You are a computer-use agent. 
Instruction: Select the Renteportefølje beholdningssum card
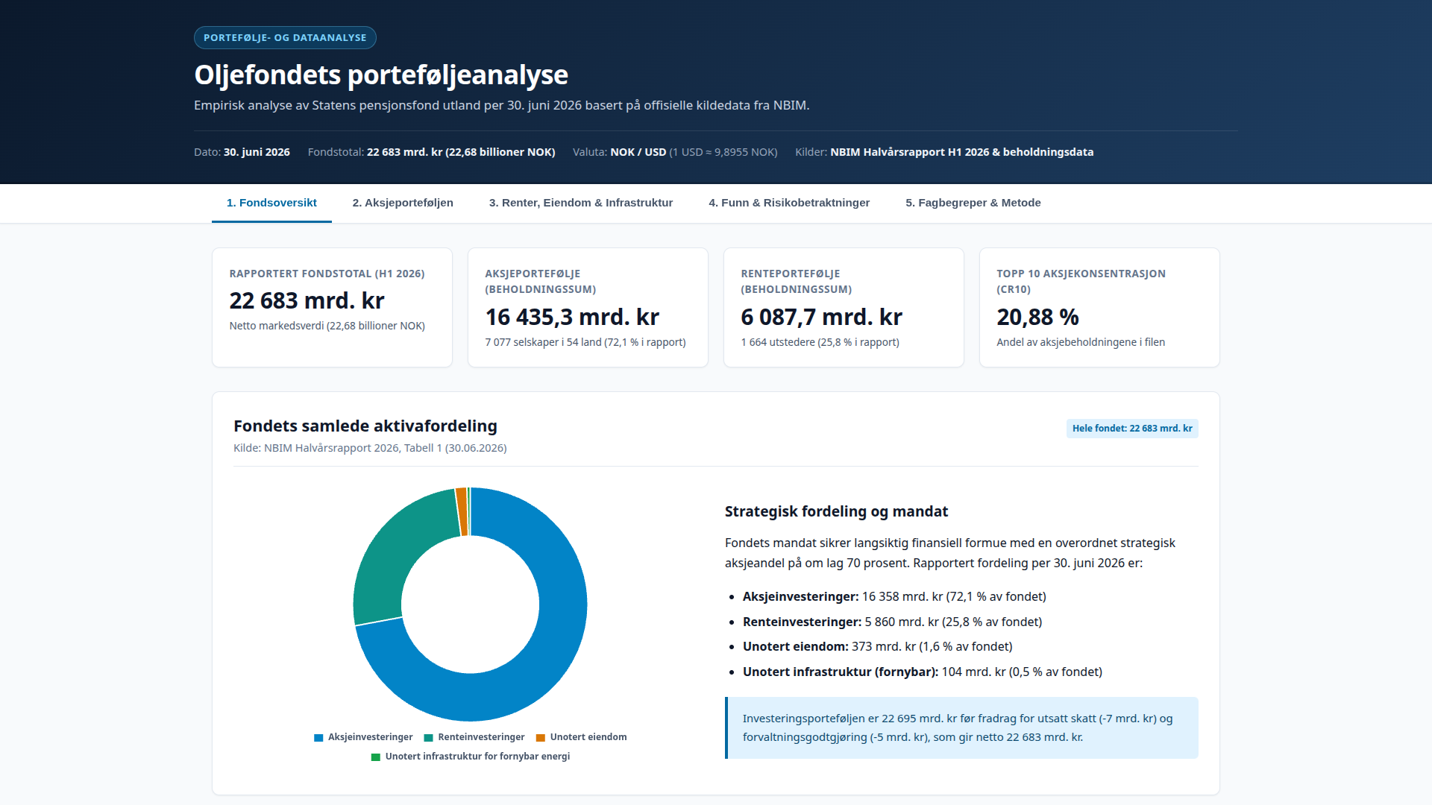pyautogui.click(x=844, y=307)
